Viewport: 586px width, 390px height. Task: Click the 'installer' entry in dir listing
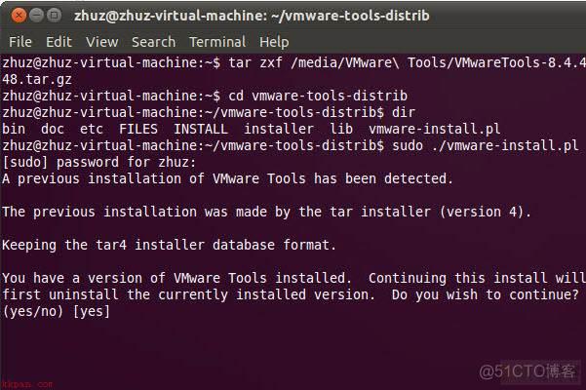click(279, 129)
